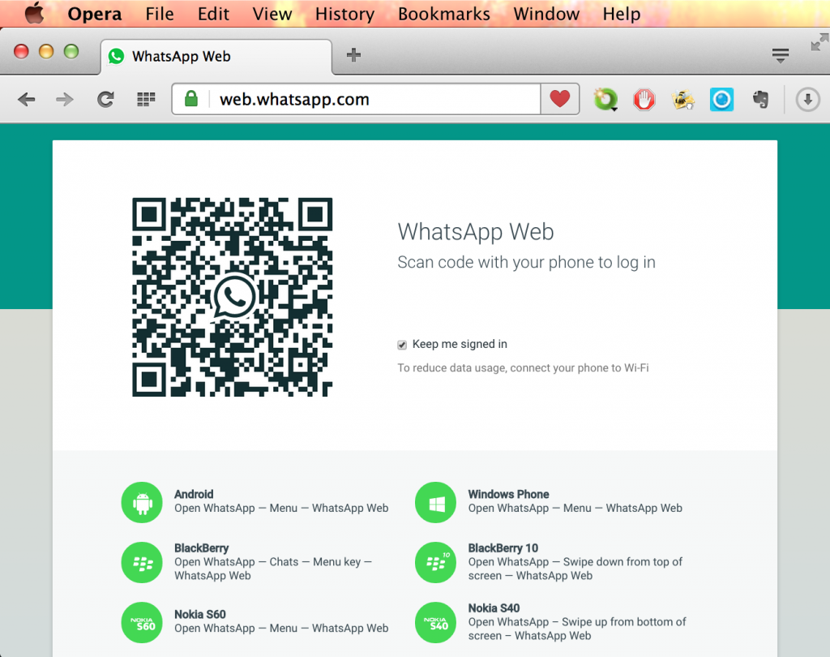The width and height of the screenshot is (830, 657).
Task: Open Speed Dial with the grid icon
Action: pos(145,99)
